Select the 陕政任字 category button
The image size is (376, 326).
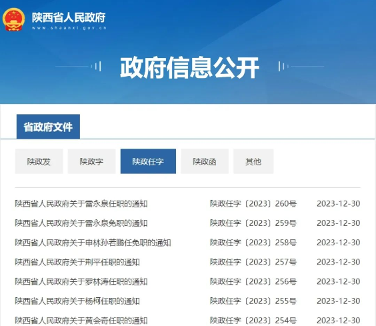(148, 161)
